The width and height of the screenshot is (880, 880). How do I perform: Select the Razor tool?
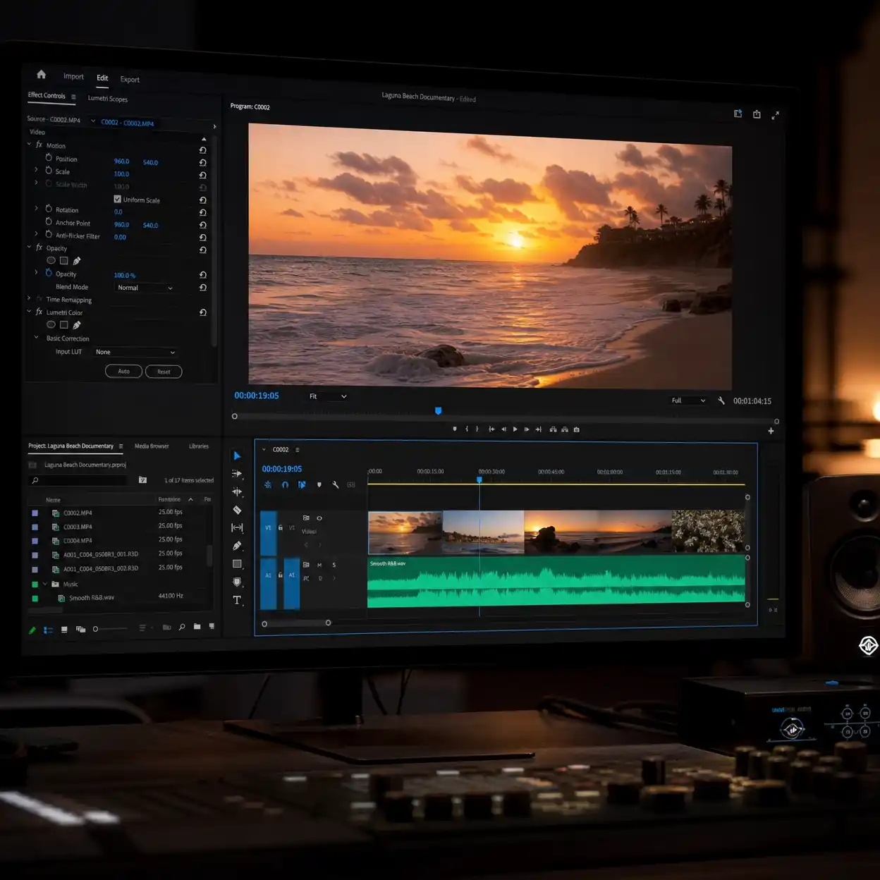(x=237, y=510)
